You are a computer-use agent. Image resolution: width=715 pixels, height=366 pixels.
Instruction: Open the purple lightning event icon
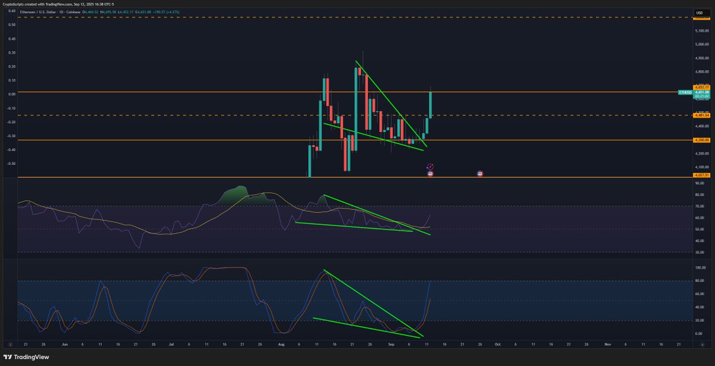tap(430, 168)
